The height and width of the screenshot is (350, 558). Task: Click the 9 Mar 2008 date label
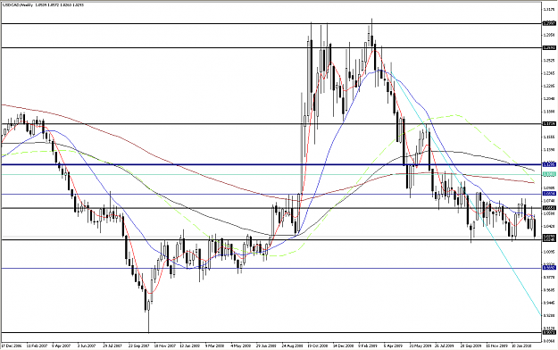(x=215, y=346)
